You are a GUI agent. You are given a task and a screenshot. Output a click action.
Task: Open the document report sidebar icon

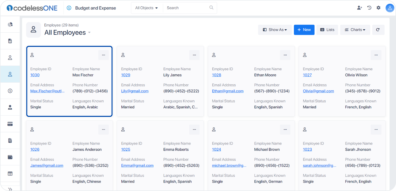[x=10, y=141]
